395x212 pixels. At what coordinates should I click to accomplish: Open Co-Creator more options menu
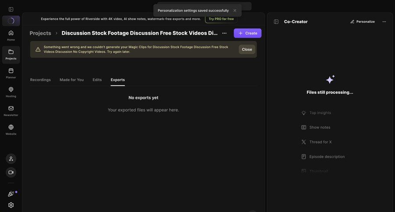384,21
